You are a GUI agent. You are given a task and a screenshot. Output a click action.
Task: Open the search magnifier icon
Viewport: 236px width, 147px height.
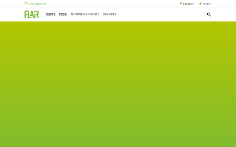209,15
